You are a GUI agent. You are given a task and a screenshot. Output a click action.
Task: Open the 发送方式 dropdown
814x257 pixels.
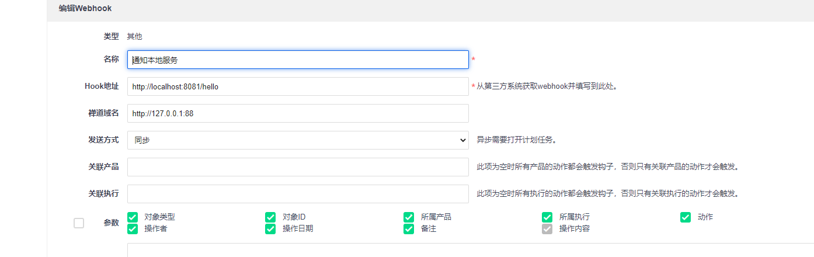pyautogui.click(x=298, y=140)
